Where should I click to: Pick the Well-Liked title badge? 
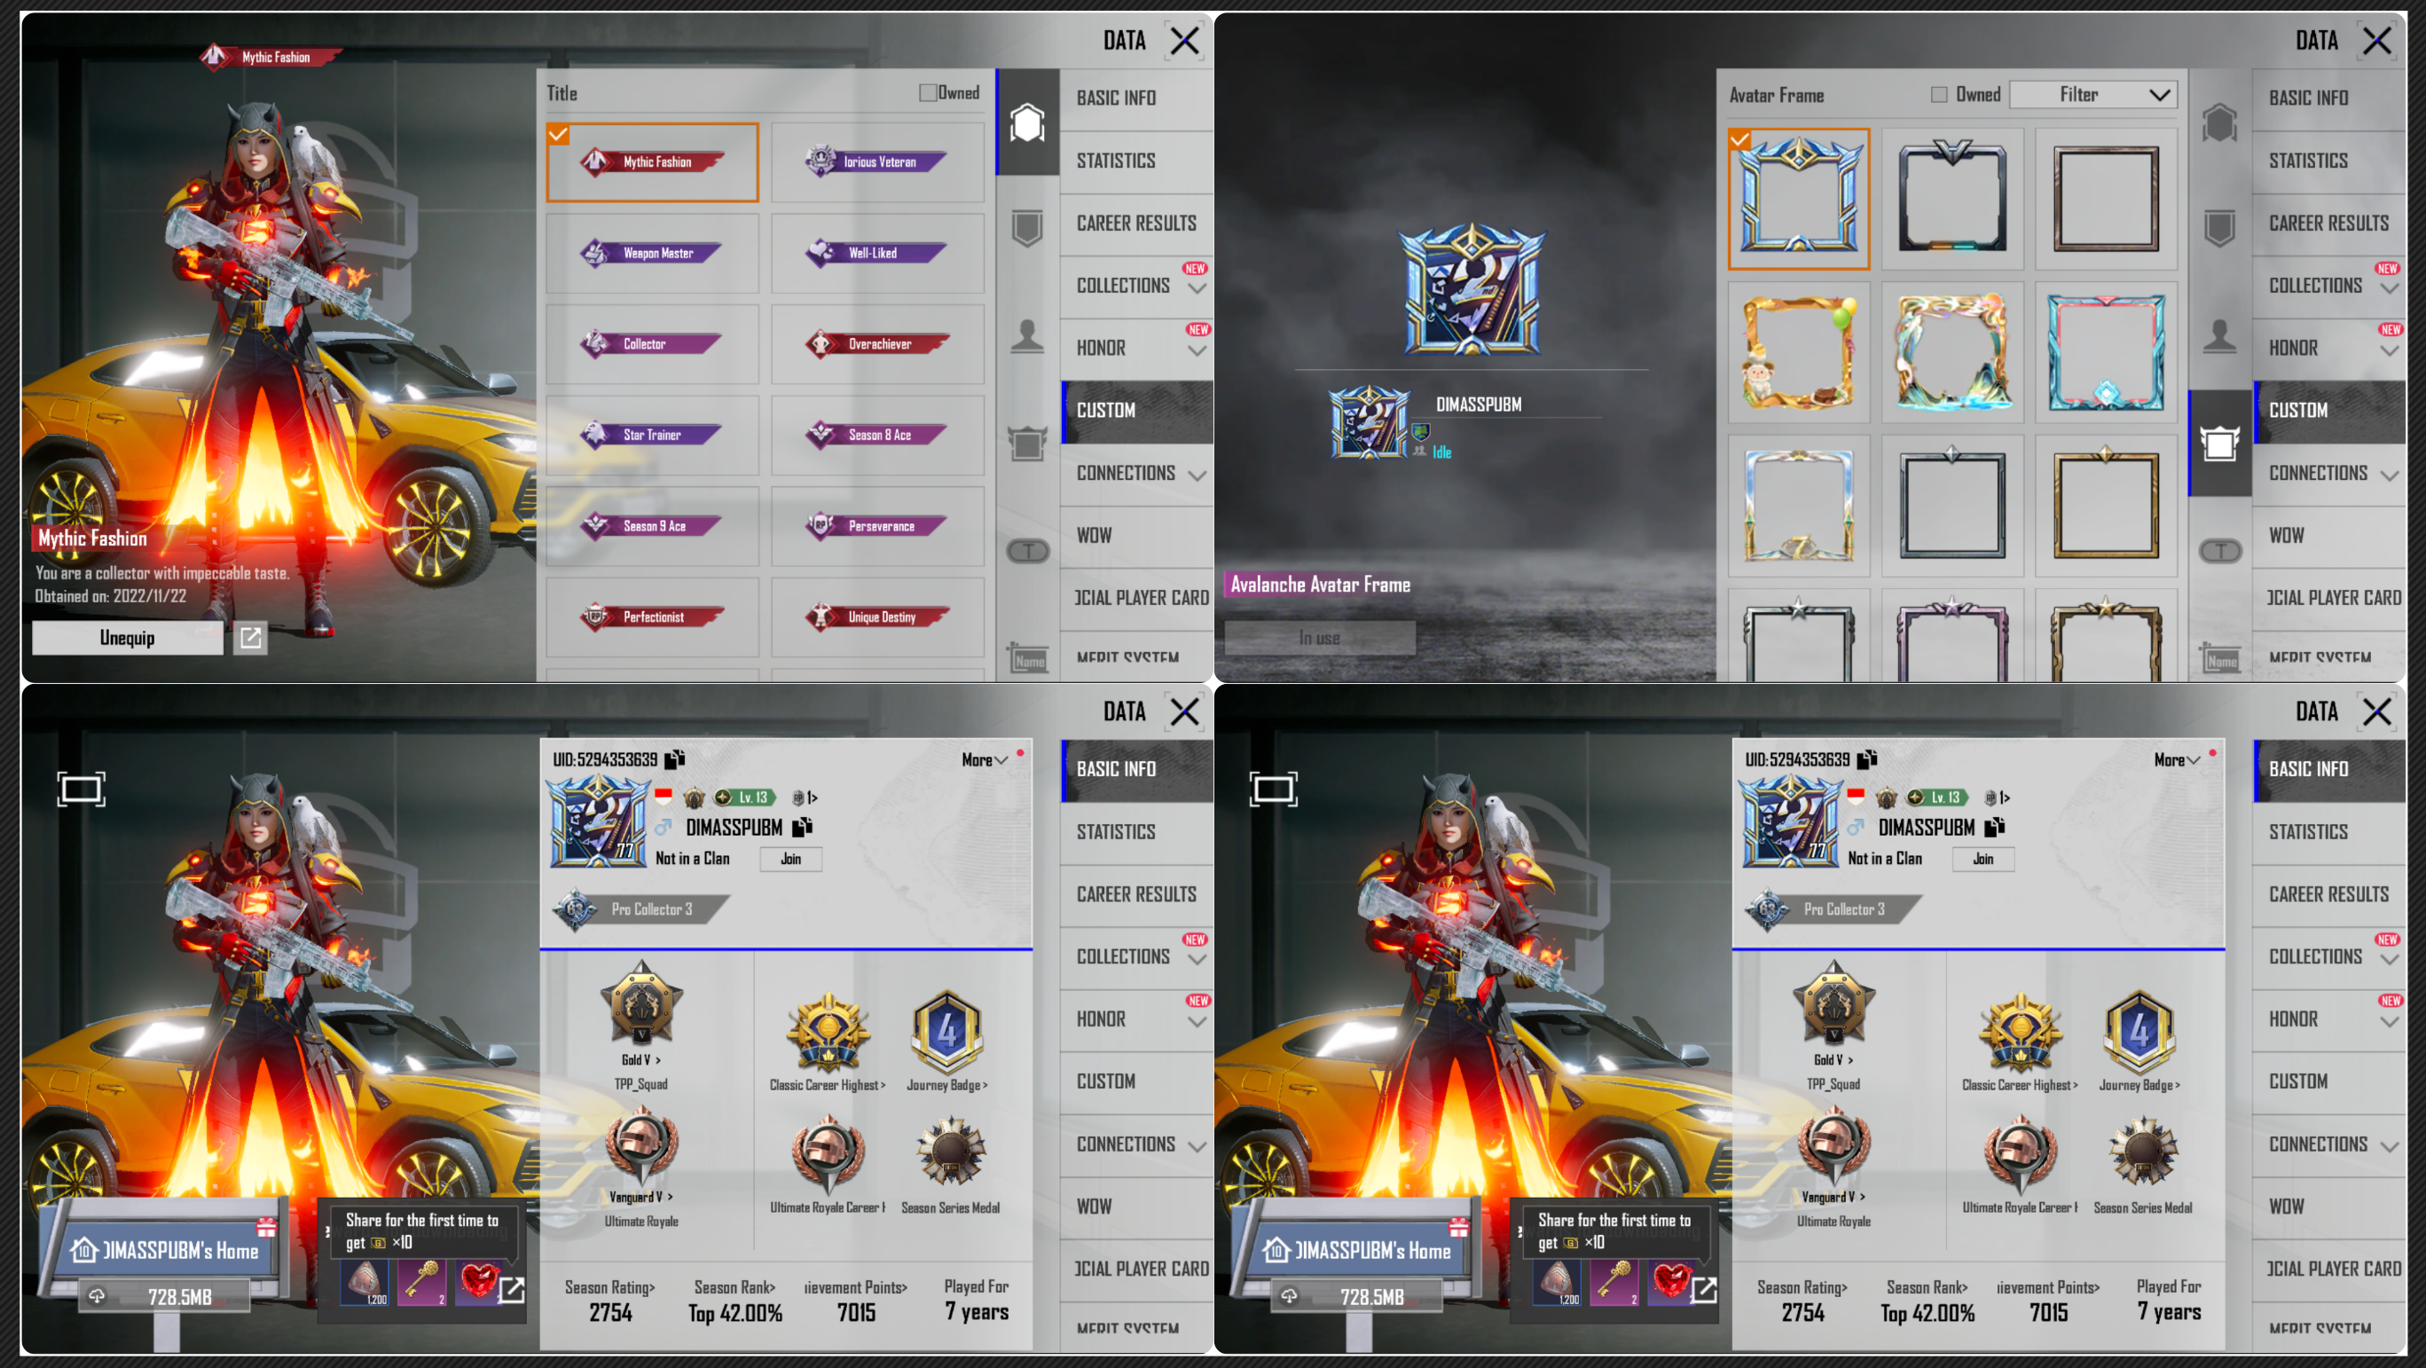876,253
